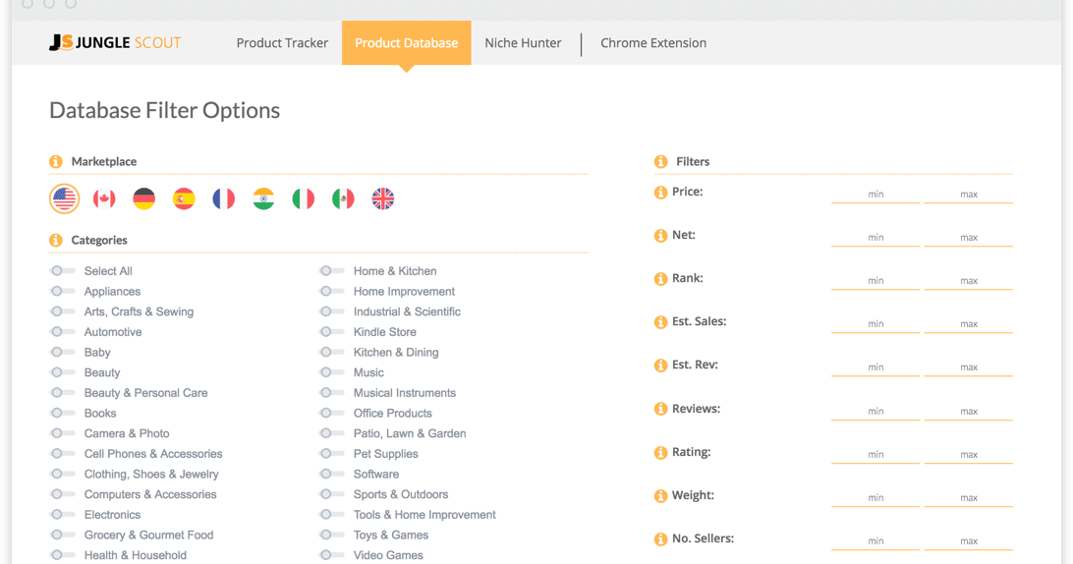Image resolution: width=1073 pixels, height=564 pixels.
Task: Enable the Software category toggle
Action: point(332,474)
